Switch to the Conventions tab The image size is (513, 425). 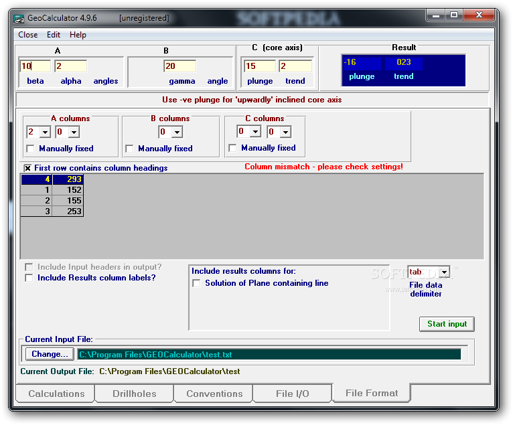click(214, 394)
